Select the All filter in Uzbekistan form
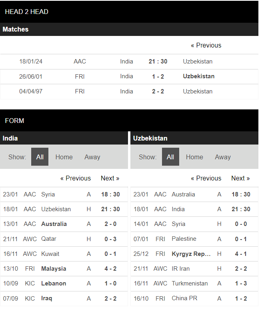The height and width of the screenshot is (315, 260). (170, 157)
